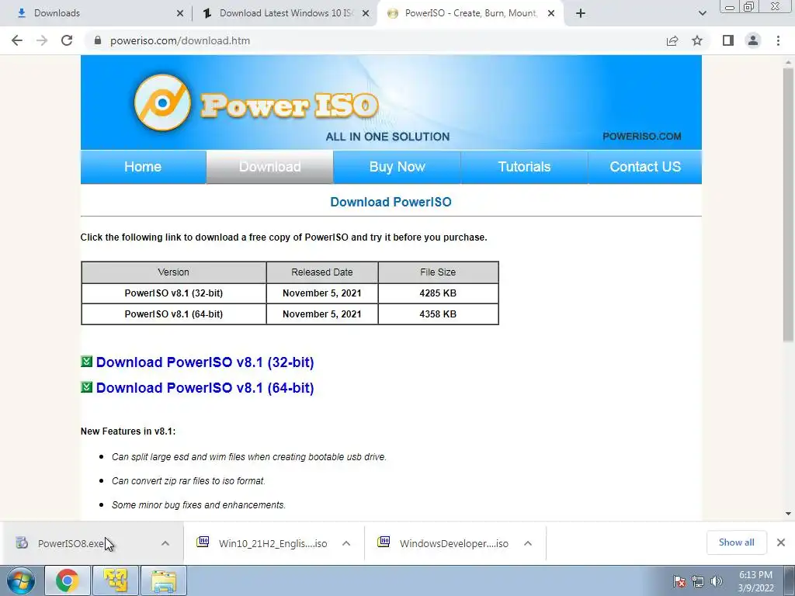Open the Chrome profile avatar
795x596 pixels.
click(x=753, y=40)
